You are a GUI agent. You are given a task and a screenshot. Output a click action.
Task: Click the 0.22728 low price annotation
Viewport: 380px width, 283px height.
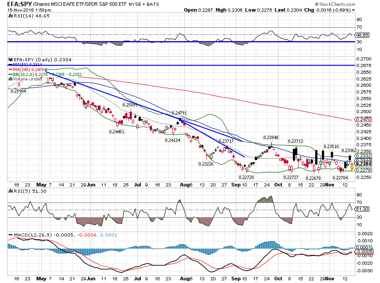(x=246, y=177)
